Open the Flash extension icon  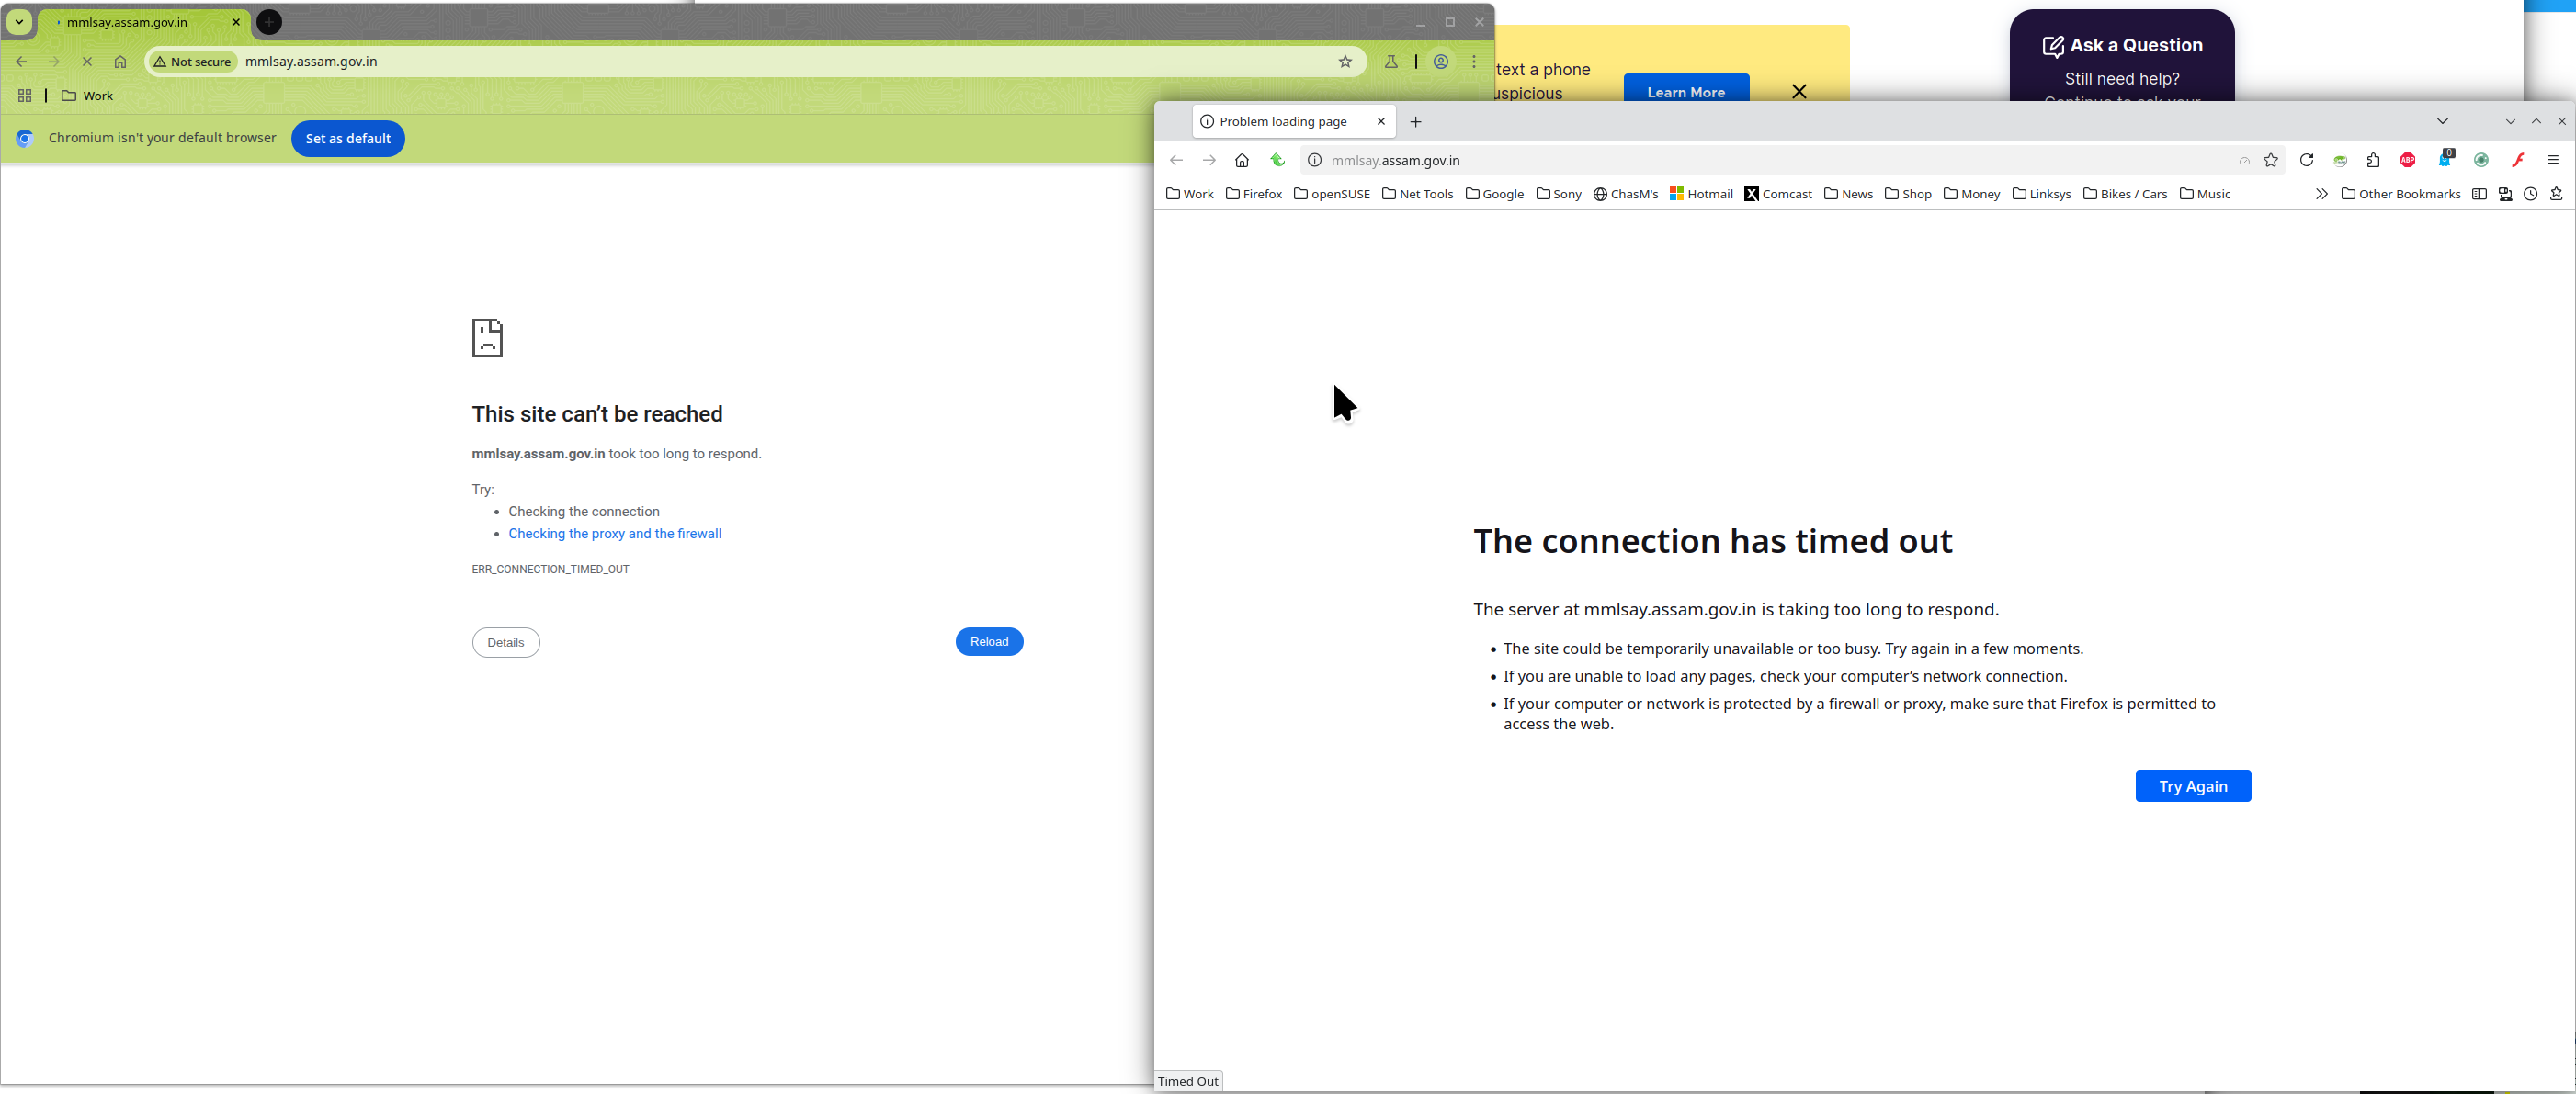pos(2518,161)
